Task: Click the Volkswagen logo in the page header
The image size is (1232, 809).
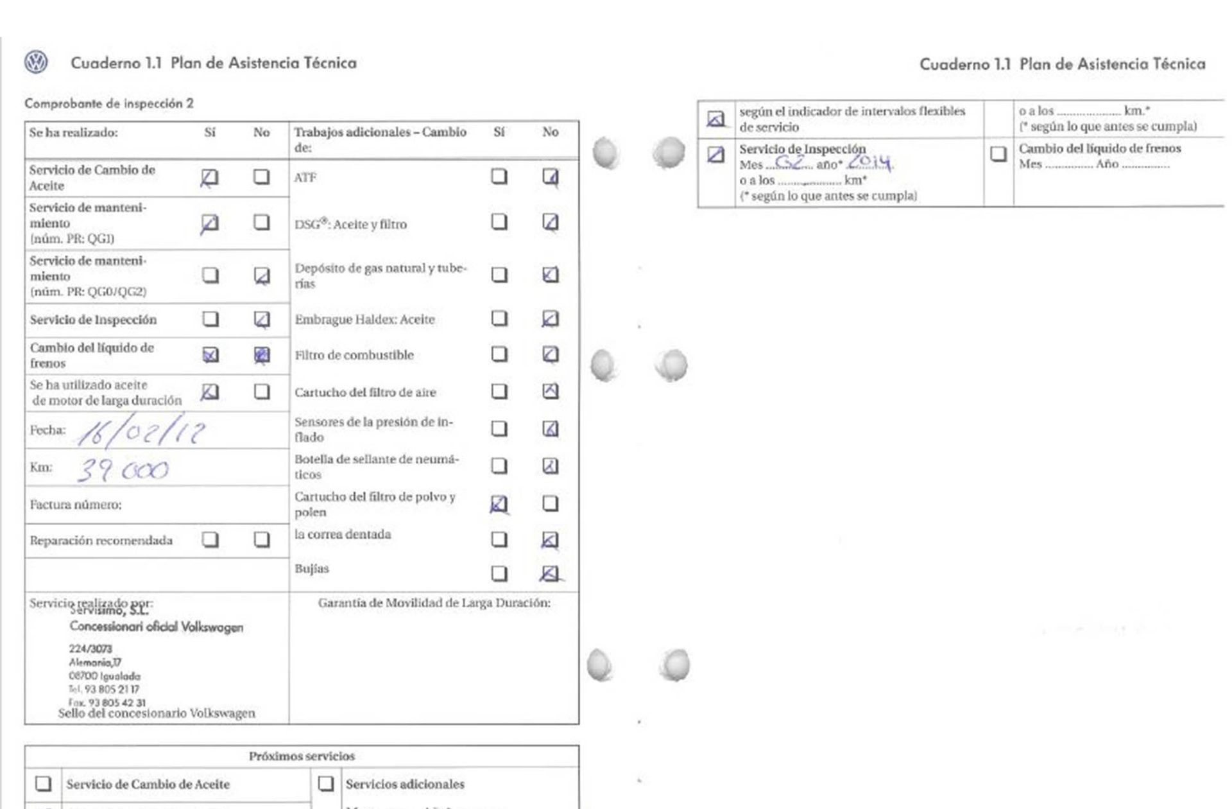Action: click(x=36, y=63)
